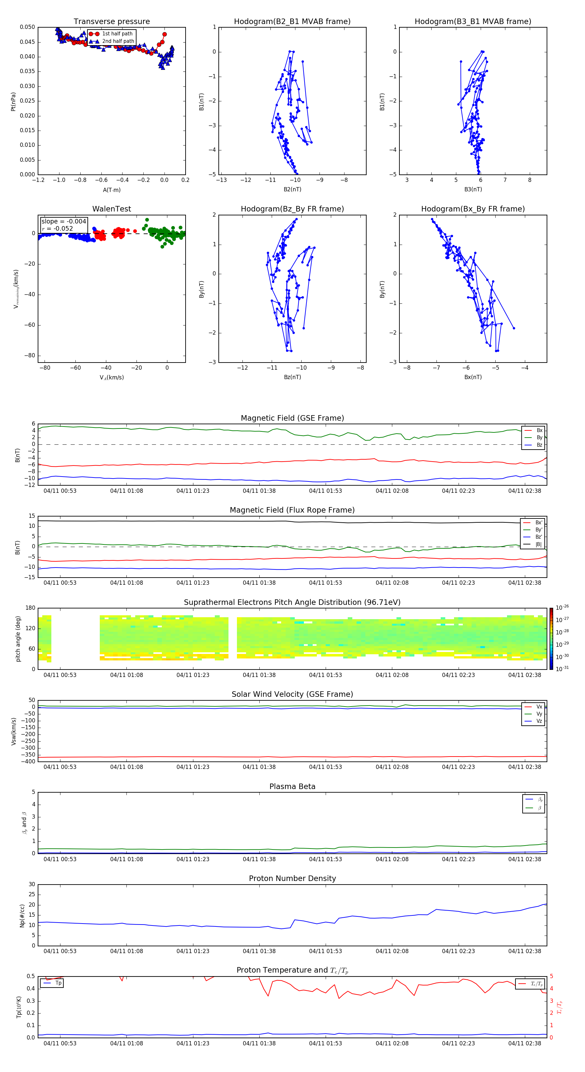Click the 'Proton Number Density' title
Image resolution: width=585 pixels, height=1072 pixels.
click(292, 878)
